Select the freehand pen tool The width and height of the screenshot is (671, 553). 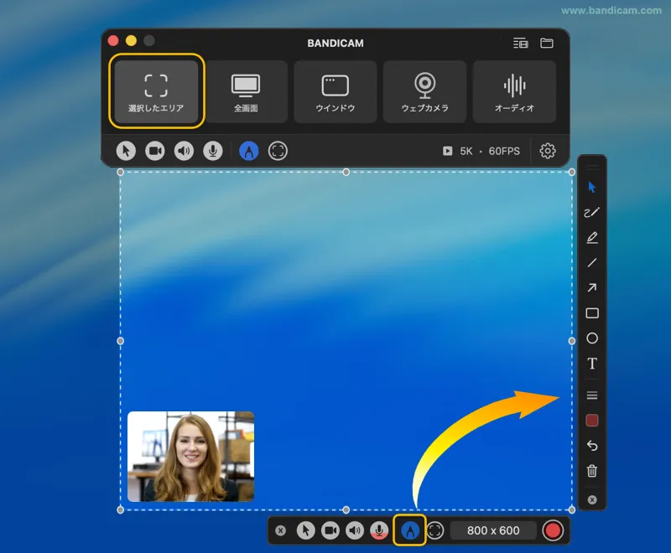(x=592, y=212)
